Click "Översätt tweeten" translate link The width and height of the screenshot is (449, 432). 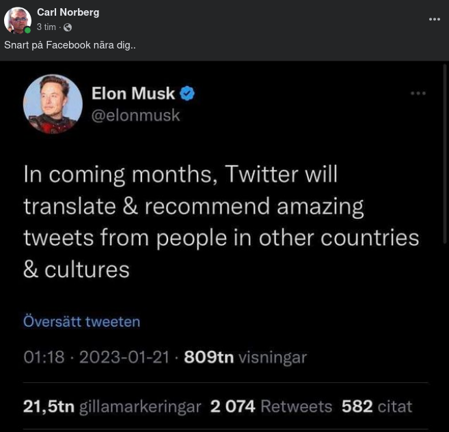pyautogui.click(x=81, y=321)
